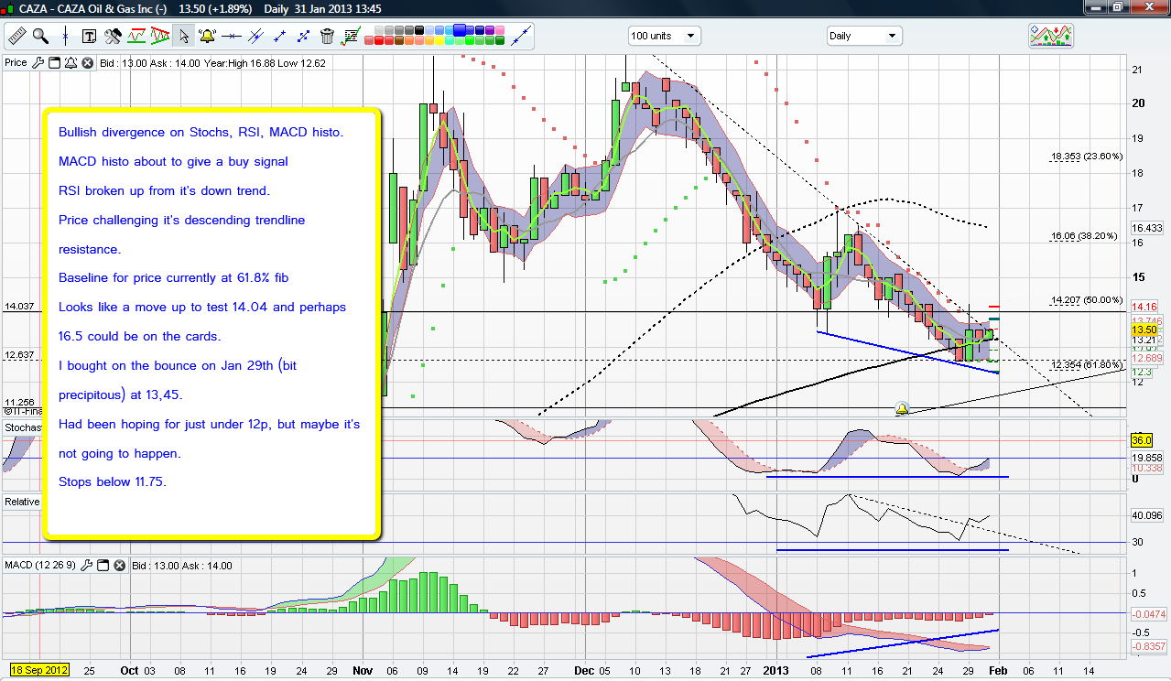
Task: Click the Price panel window icon
Action: tap(54, 63)
